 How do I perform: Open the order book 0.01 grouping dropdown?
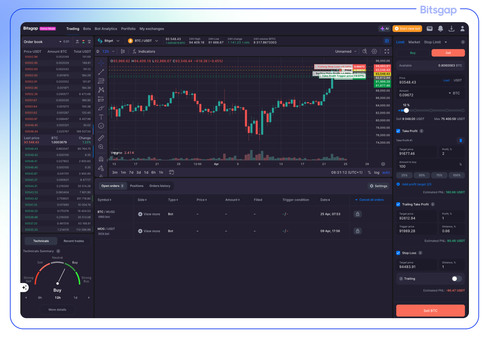[x=64, y=42]
